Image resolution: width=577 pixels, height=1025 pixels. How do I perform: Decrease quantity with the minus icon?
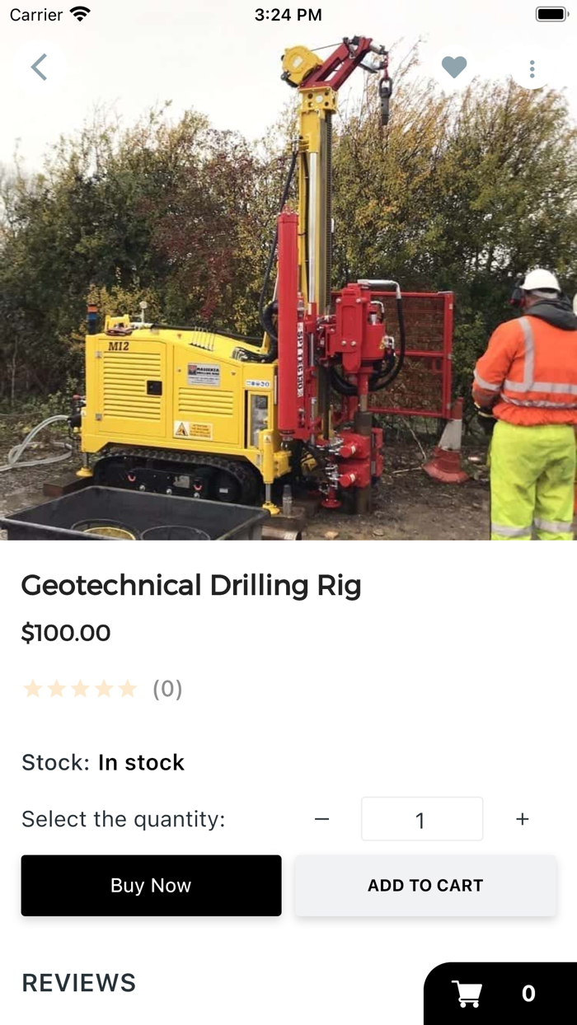point(322,819)
